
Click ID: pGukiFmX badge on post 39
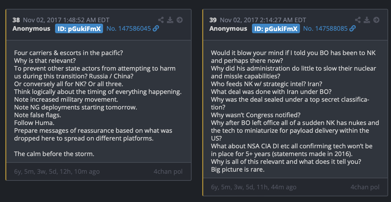276,29
